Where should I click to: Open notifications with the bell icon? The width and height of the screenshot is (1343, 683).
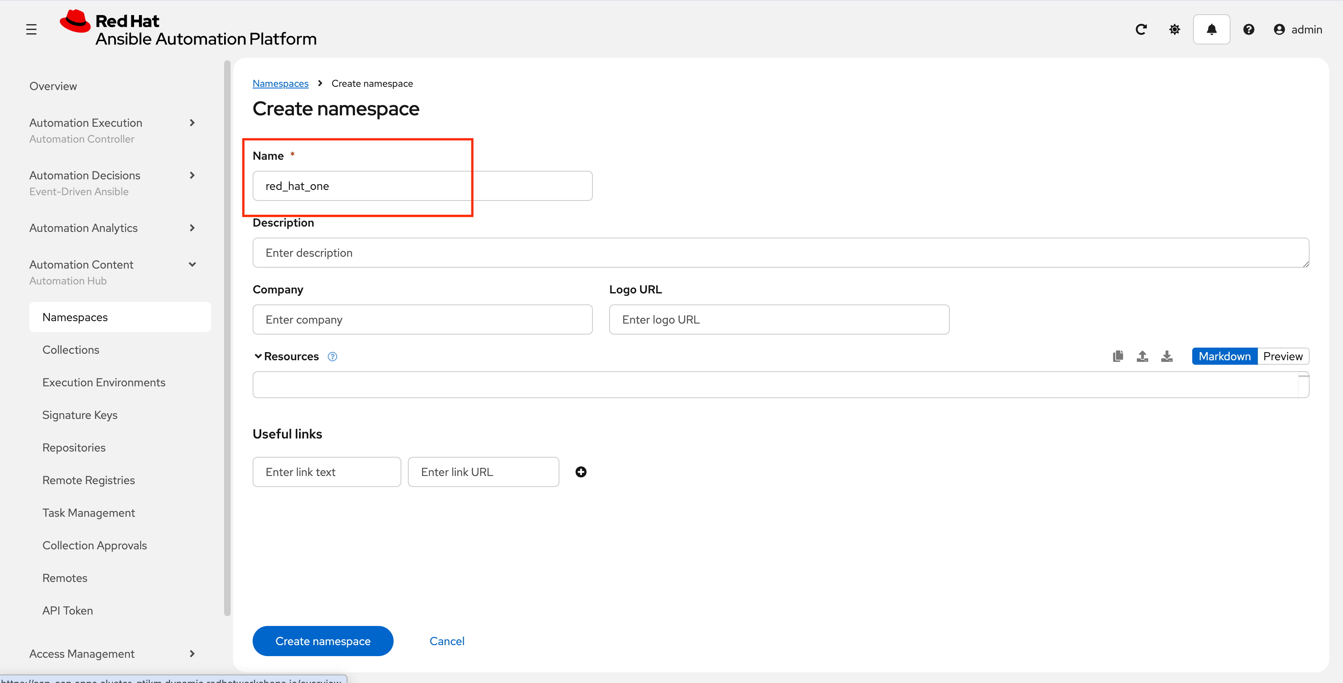[x=1212, y=29]
